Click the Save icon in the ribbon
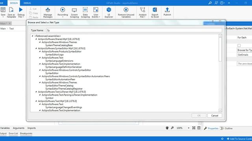The image size is (252, 141). click(x=3, y=10)
